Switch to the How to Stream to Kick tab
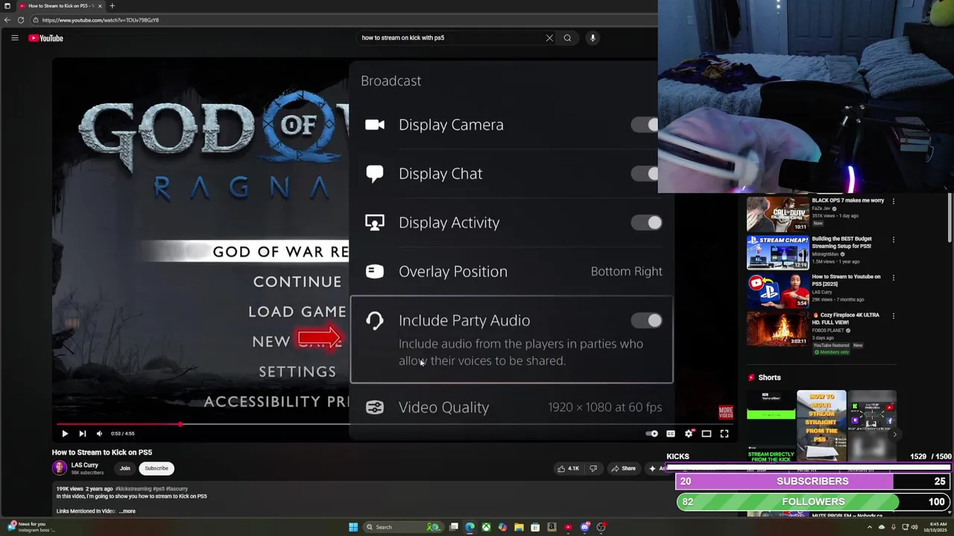This screenshot has width=954, height=536. [x=63, y=6]
